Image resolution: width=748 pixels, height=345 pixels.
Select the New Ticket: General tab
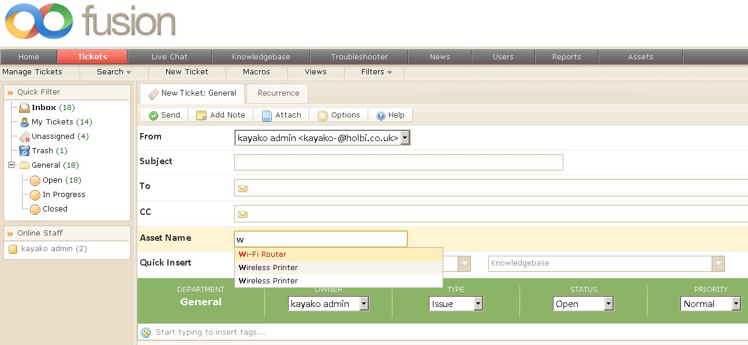(x=192, y=93)
